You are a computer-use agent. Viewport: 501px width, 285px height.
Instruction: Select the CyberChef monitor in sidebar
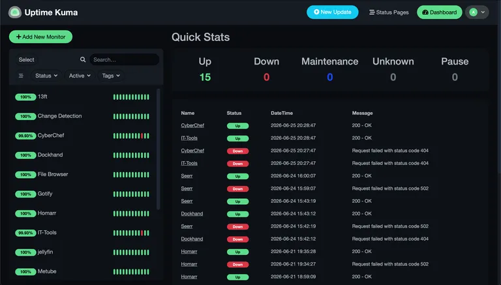[82, 136]
